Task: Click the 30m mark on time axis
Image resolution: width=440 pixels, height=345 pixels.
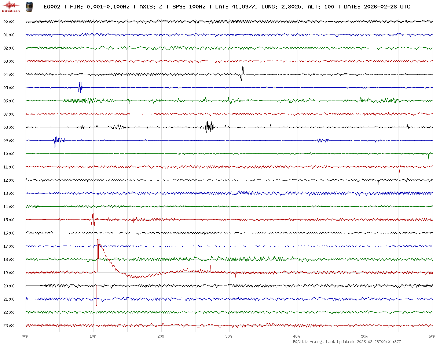Action: pyautogui.click(x=229, y=336)
